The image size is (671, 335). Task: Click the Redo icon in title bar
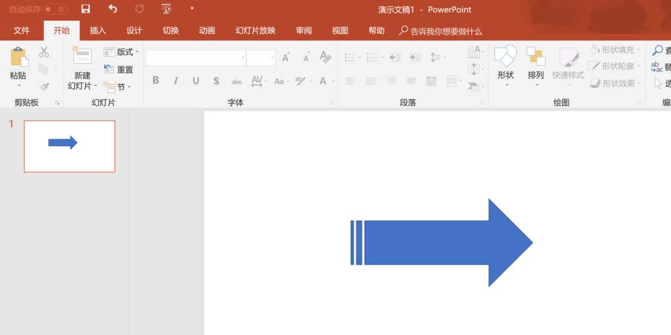pyautogui.click(x=139, y=9)
